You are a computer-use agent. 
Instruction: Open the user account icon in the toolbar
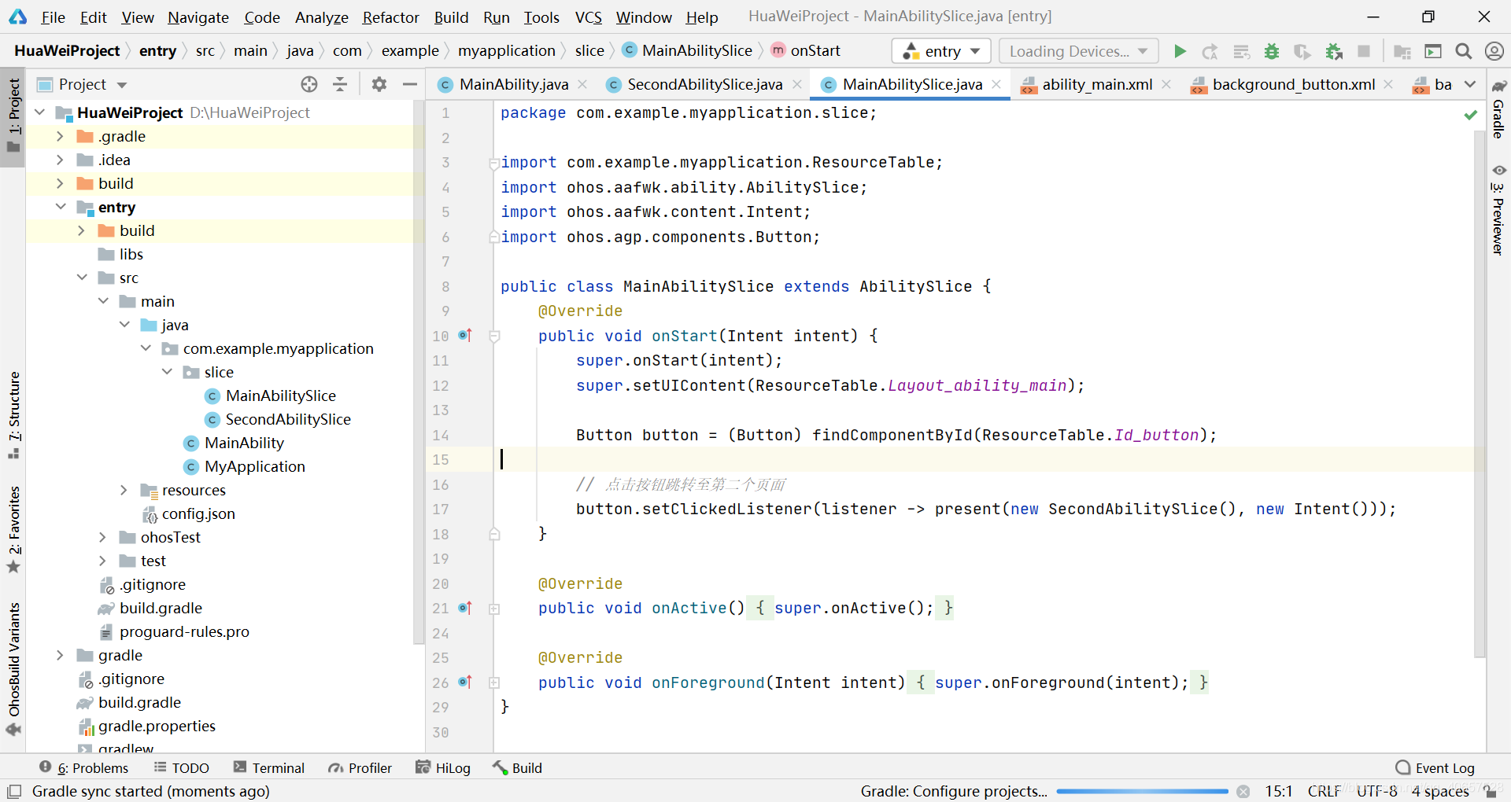[x=1494, y=51]
